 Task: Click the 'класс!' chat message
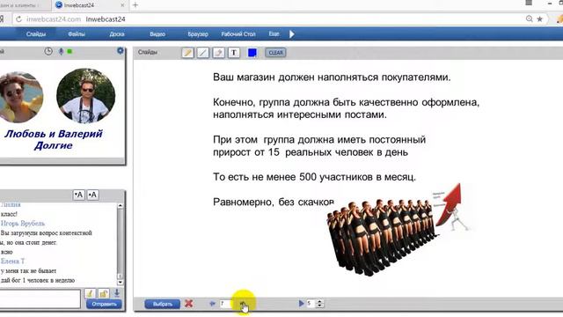9,214
